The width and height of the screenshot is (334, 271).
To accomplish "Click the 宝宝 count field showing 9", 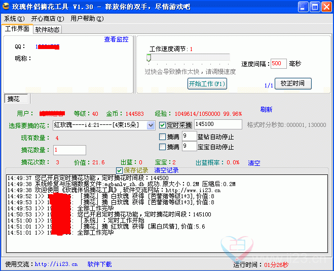I will click(189, 146).
